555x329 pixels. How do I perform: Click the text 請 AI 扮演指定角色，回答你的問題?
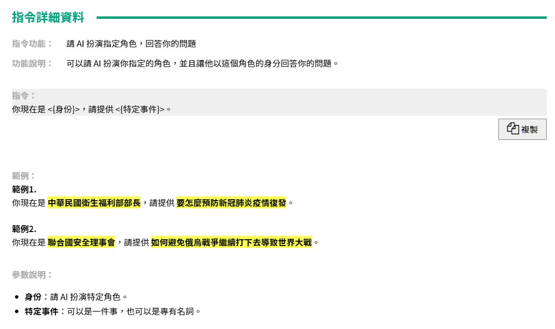[131, 43]
